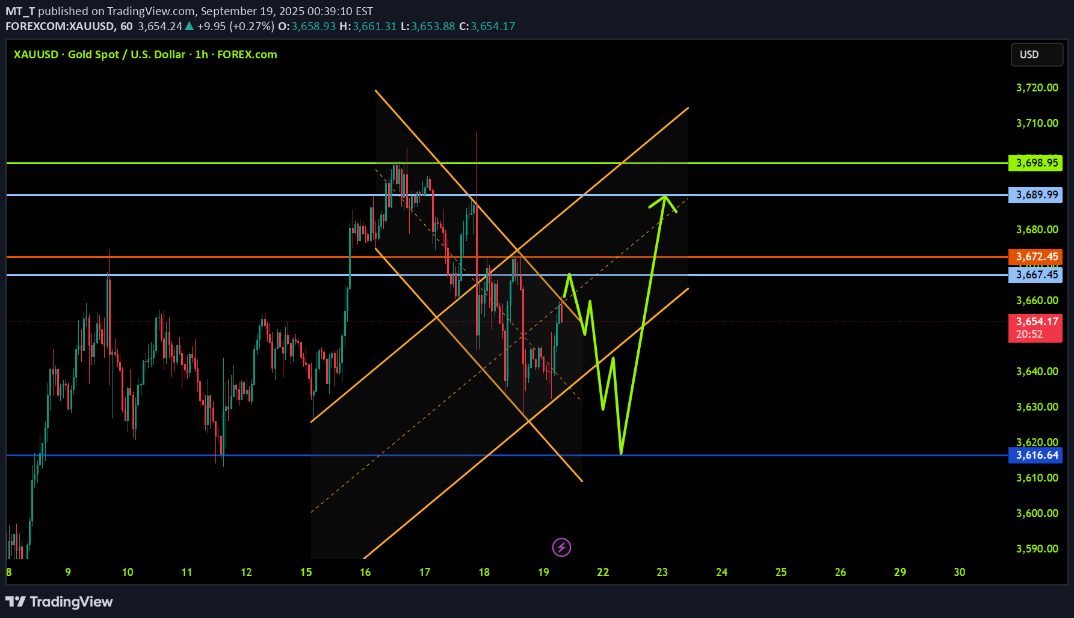Click the 3,600.00 price axis label
Screen dimensions: 1074x618
pos(1037,513)
